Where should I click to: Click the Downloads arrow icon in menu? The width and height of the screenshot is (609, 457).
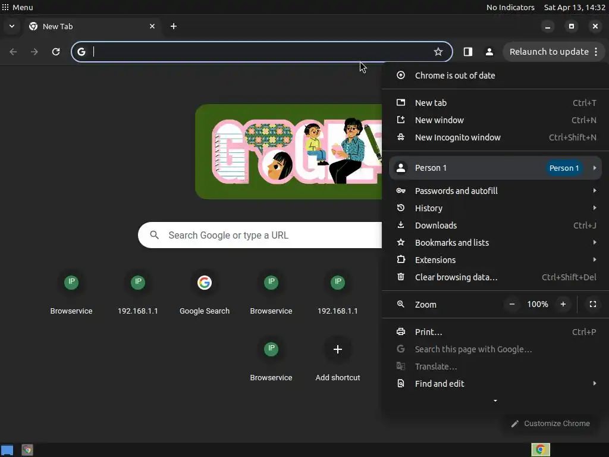pyautogui.click(x=401, y=225)
